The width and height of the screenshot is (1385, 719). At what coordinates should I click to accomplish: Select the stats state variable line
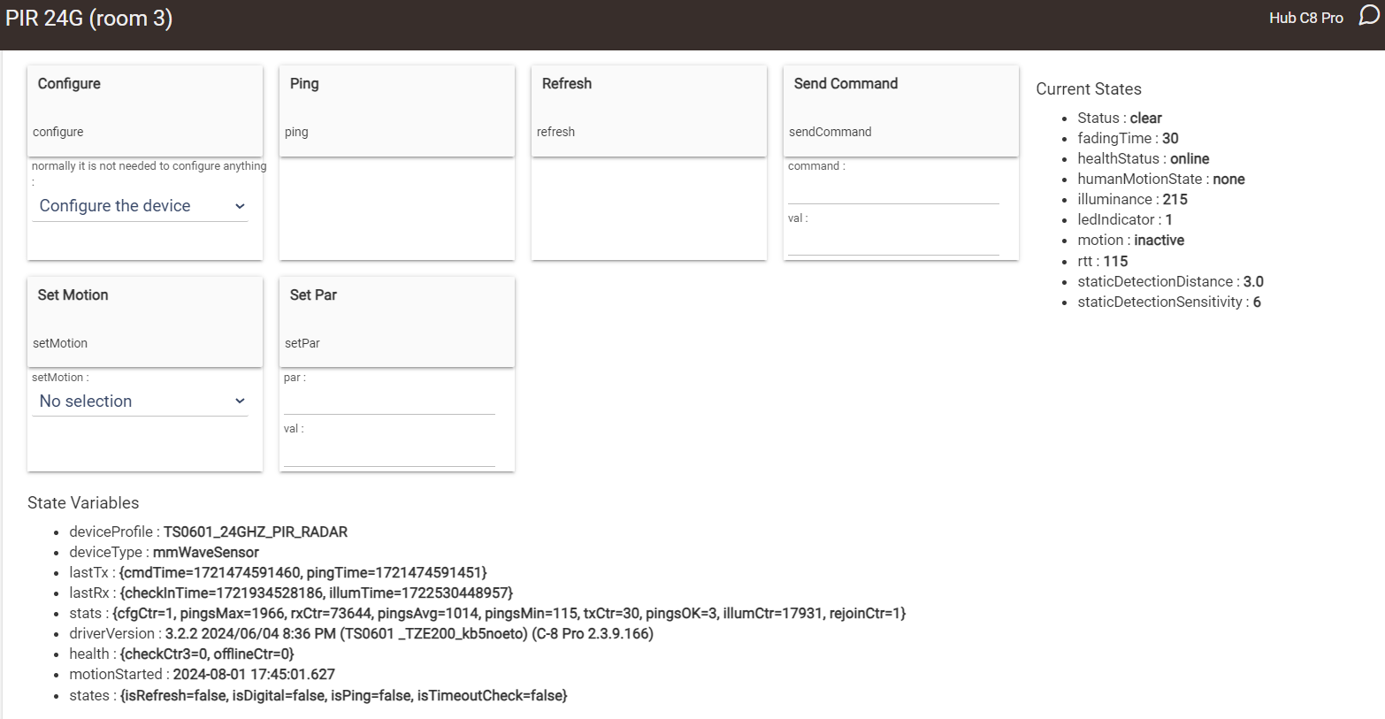tap(487, 613)
